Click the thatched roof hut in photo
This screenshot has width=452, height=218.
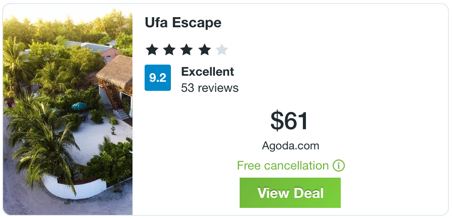pos(116,69)
